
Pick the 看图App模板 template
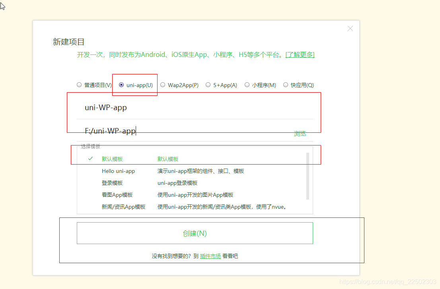(117, 195)
